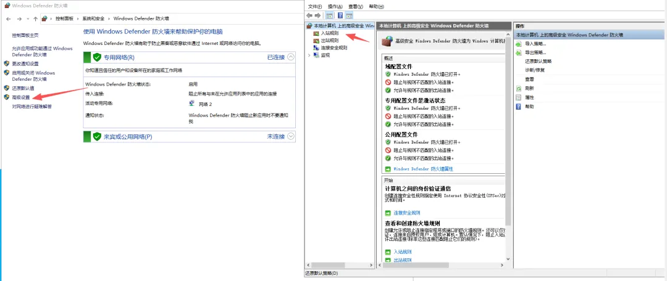This screenshot has height=281, width=667.
Task: Expand the 来宾或公用网络(P) section chevron
Action: pyautogui.click(x=291, y=136)
